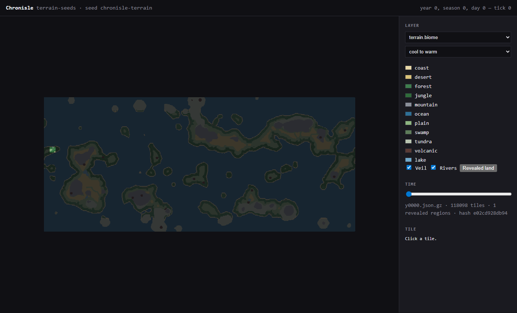Image resolution: width=517 pixels, height=313 pixels.
Task: Click the 'tundra' legend label
Action: click(x=423, y=141)
